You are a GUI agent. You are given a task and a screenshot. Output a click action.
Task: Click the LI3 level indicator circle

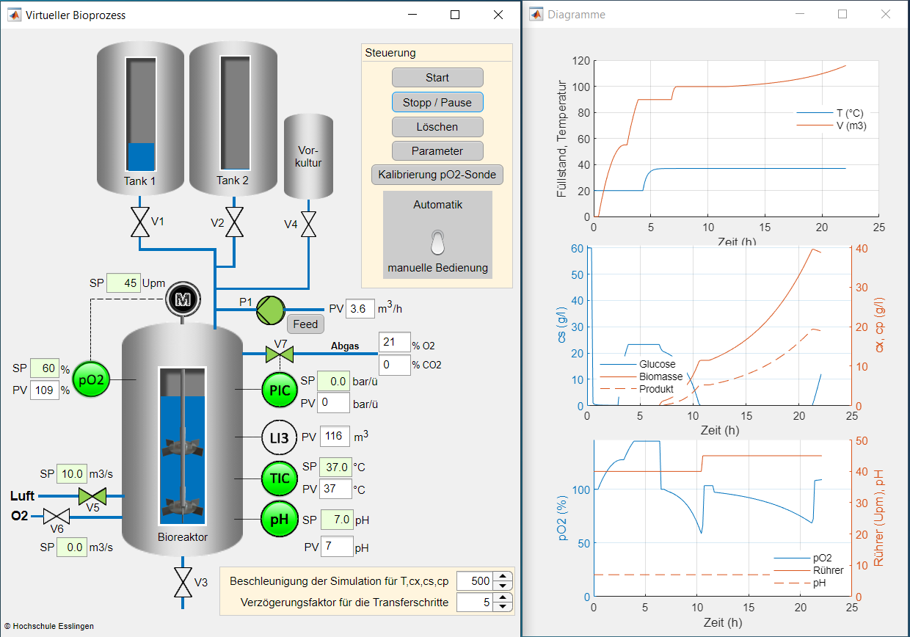tap(280, 437)
